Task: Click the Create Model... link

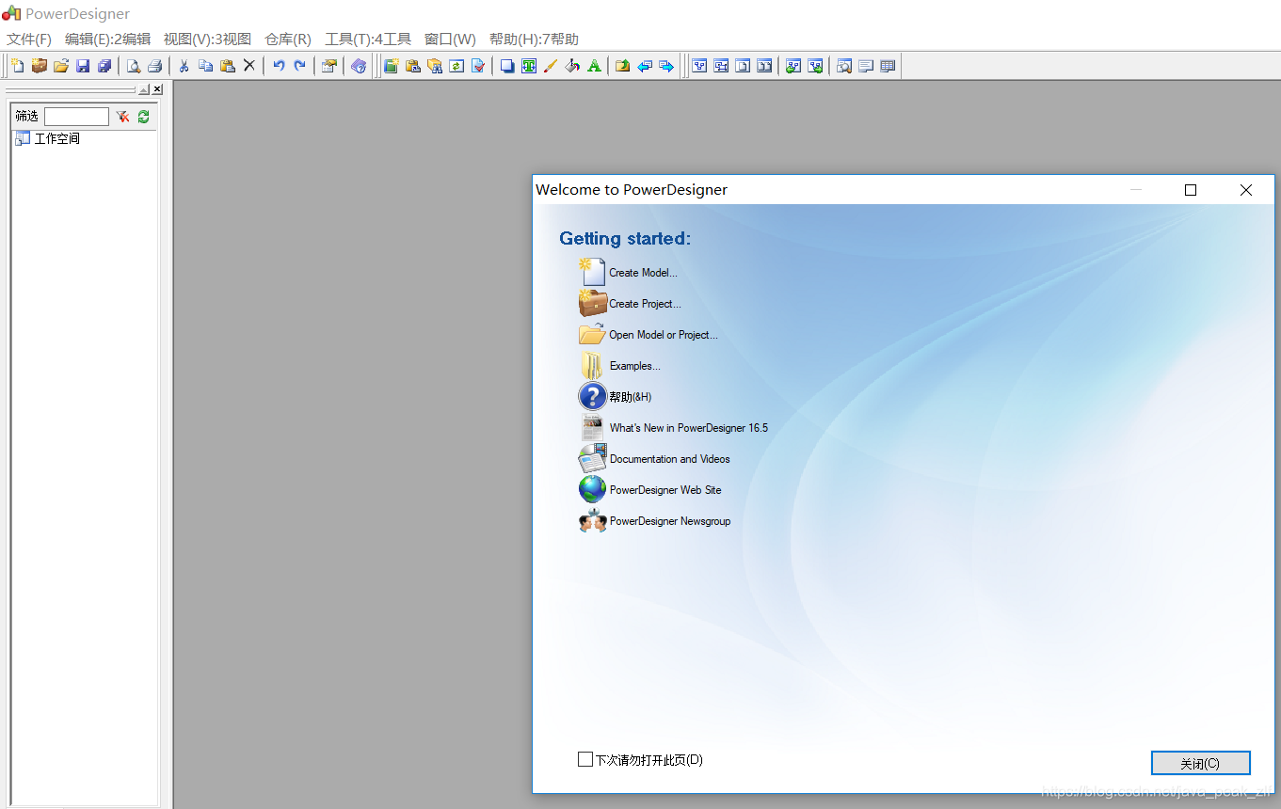Action: [x=643, y=273]
